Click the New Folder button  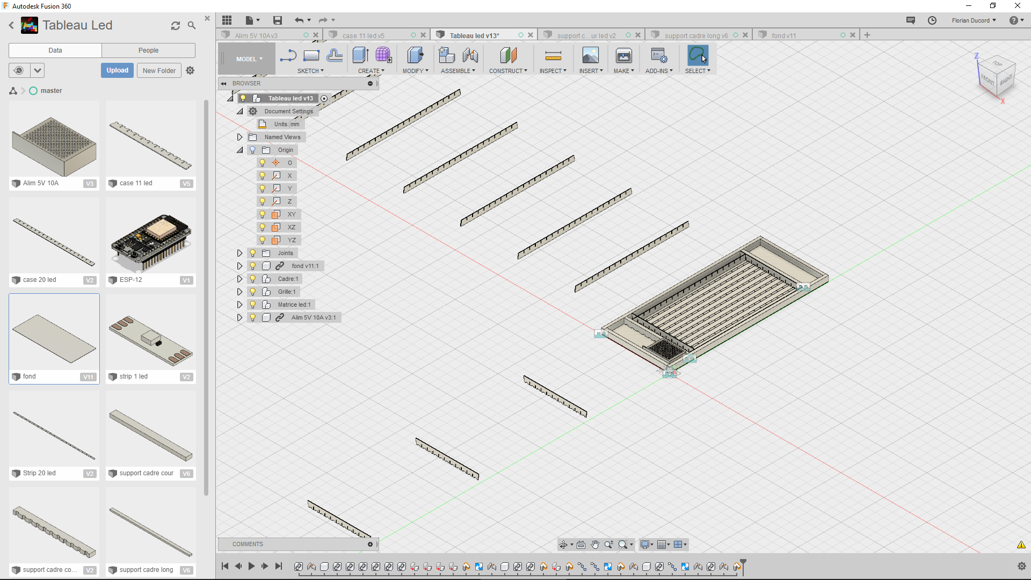pos(158,70)
